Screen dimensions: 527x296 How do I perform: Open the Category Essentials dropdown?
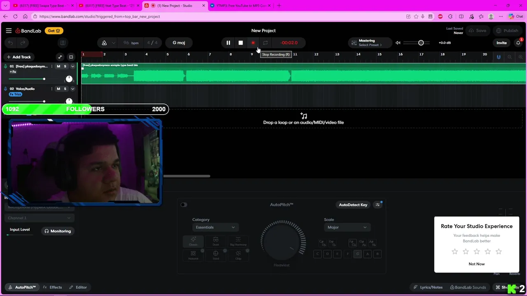[215, 227]
